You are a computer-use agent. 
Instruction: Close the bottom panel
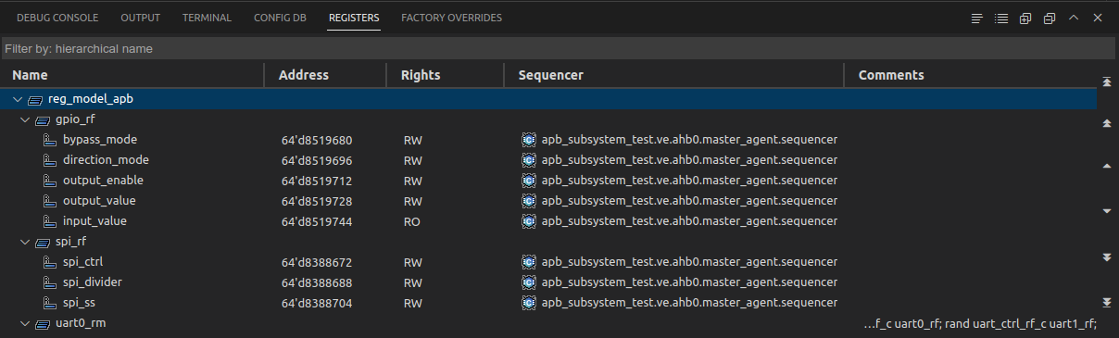coord(1098,18)
